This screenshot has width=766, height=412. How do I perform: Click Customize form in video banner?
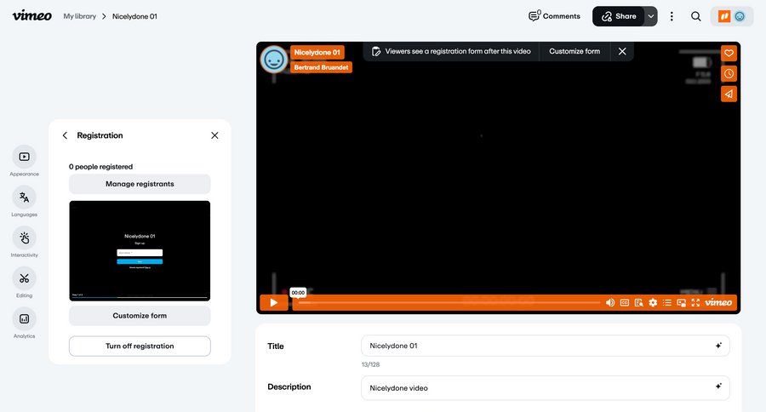(x=574, y=51)
